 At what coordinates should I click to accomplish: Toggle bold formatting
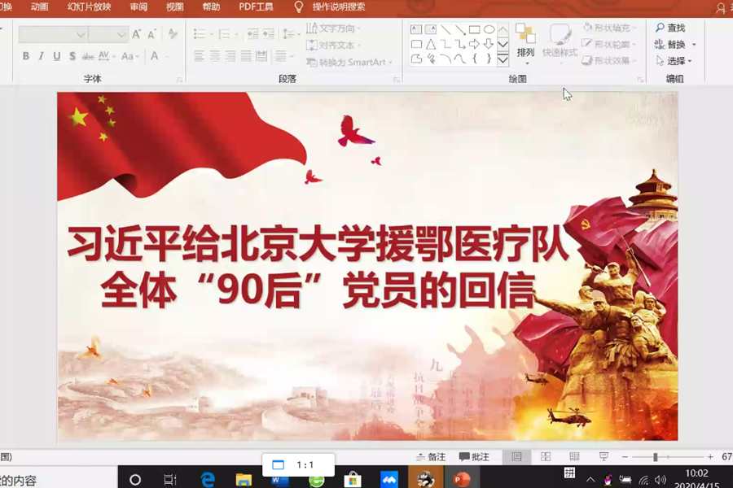(26, 56)
